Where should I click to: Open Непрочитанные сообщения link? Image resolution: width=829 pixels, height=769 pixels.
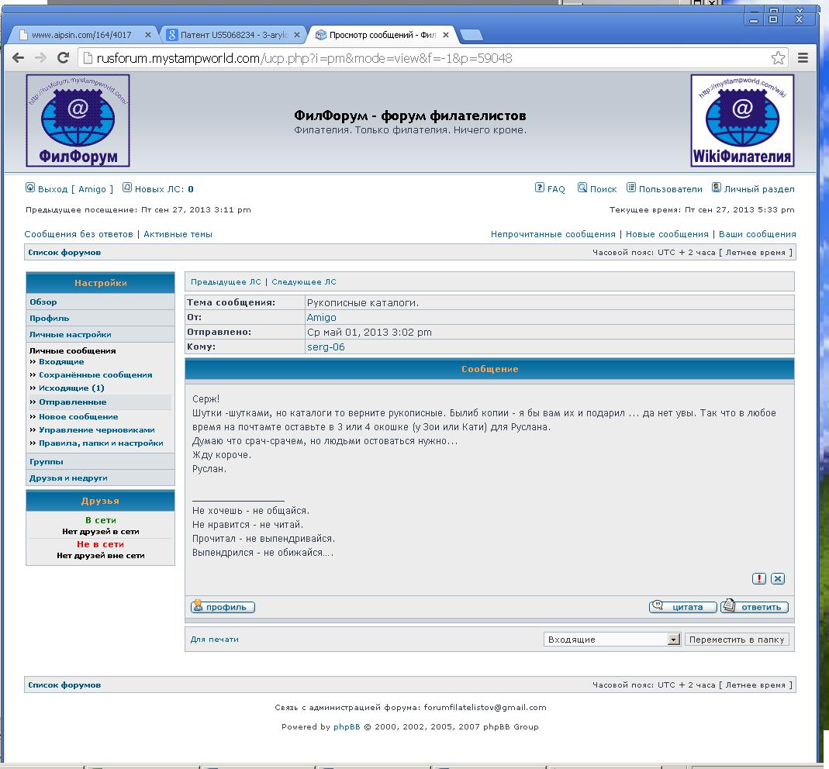[553, 234]
